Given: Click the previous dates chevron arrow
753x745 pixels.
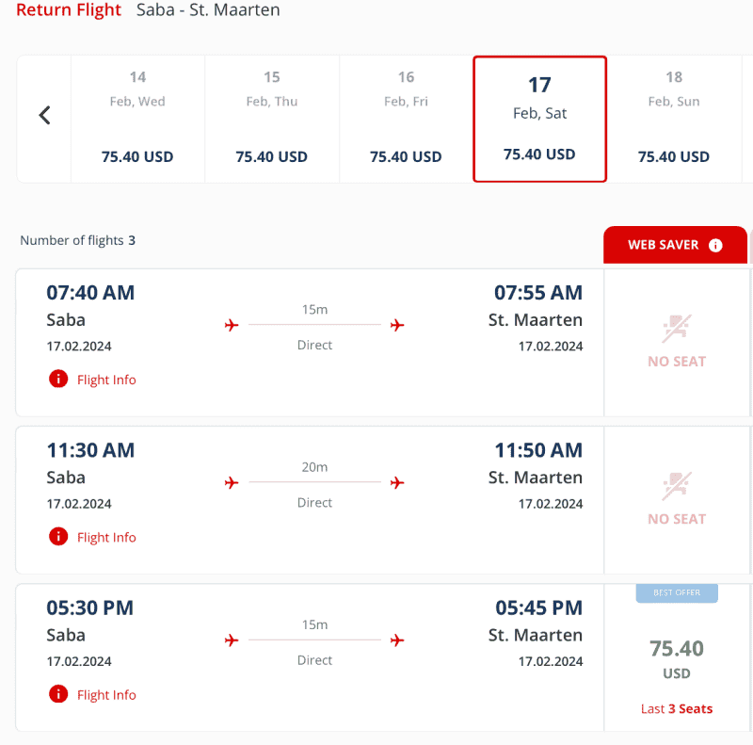Looking at the screenshot, I should 44,115.
